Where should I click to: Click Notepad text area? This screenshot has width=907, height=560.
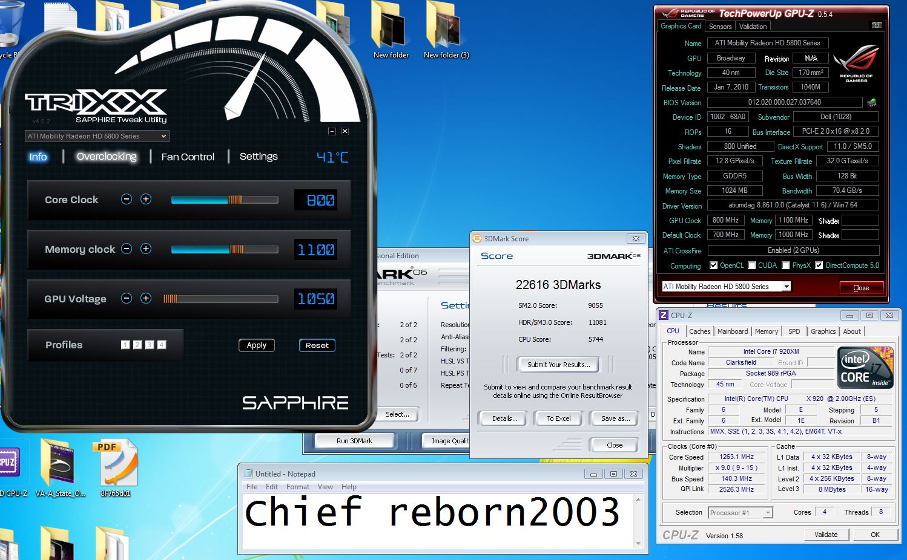point(437,521)
